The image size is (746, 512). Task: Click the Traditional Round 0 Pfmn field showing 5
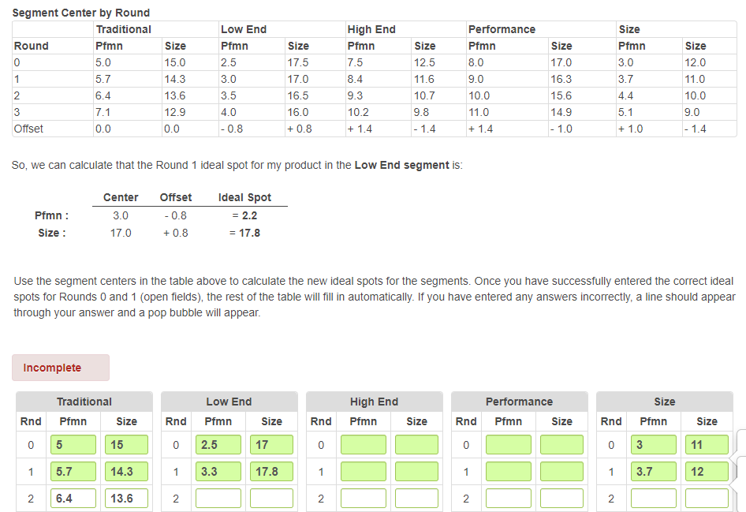tap(73, 444)
